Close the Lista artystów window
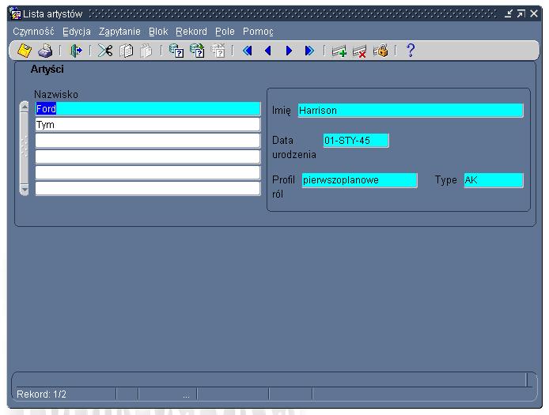549x415 pixels. tap(534, 13)
